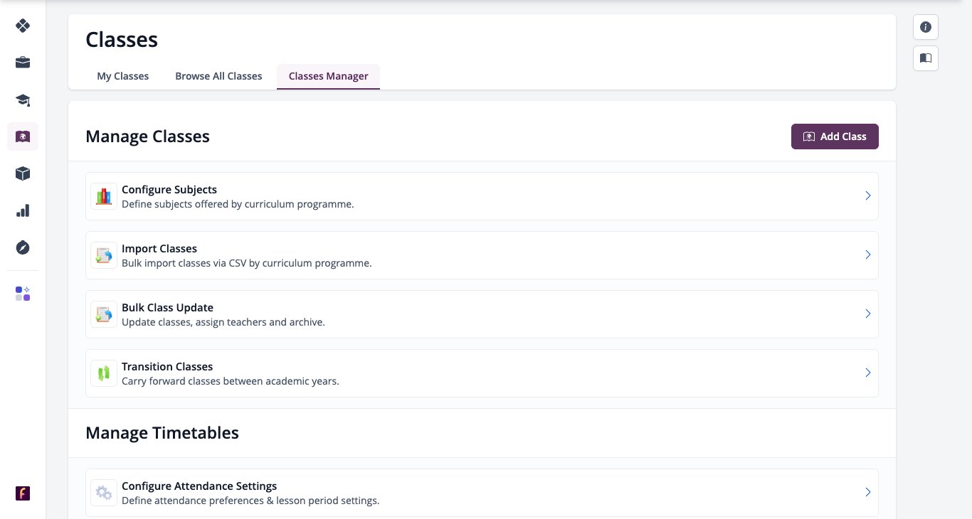Click the compass icon in sidebar
The width and height of the screenshot is (972, 519).
point(23,247)
